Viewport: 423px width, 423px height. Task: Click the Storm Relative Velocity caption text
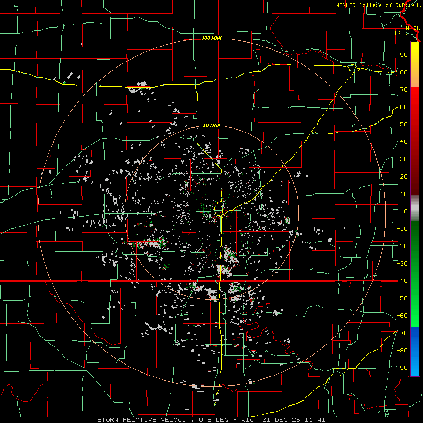pyautogui.click(x=211, y=420)
